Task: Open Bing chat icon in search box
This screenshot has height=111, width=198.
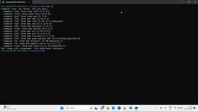Action: (91, 108)
